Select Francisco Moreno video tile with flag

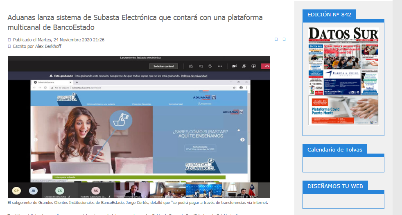(240, 190)
